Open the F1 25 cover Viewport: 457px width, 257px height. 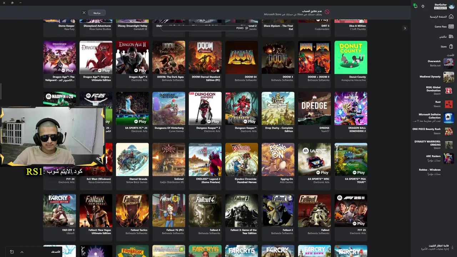tap(351, 211)
